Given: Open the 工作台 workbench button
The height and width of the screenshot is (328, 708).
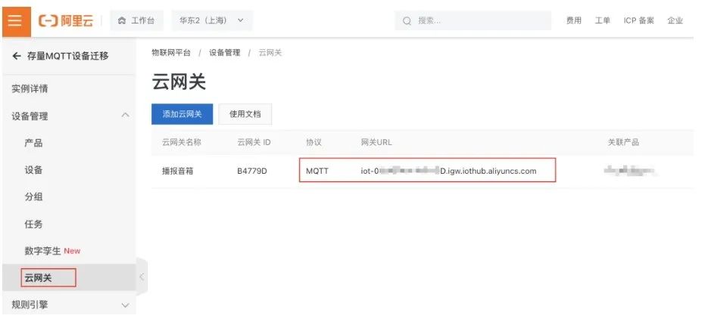Looking at the screenshot, I should click(137, 20).
